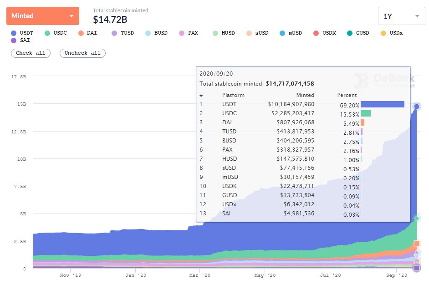Toggle the sUSD series in legend
The image size is (429, 290).
tap(257, 33)
